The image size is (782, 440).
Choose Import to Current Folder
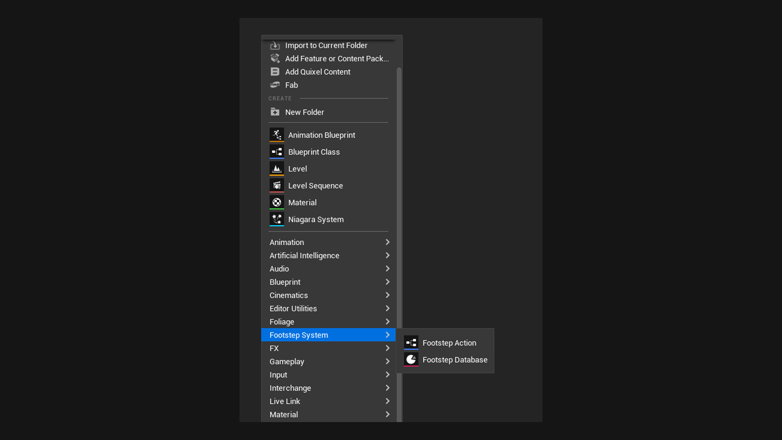point(328,46)
